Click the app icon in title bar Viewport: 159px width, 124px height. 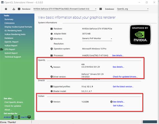(2, 2)
